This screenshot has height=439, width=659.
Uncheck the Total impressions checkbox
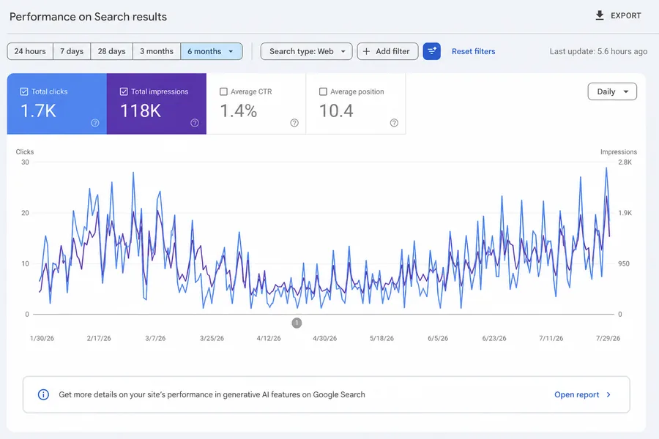(124, 91)
